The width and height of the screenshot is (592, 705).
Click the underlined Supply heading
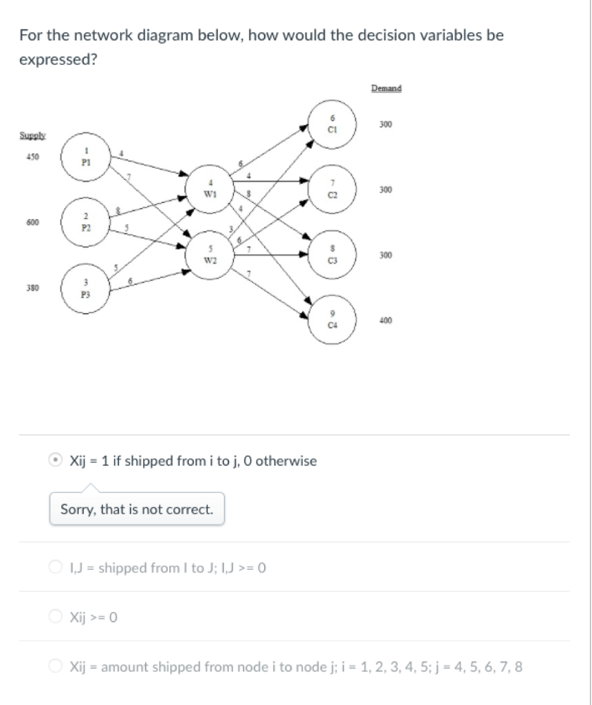(33, 136)
